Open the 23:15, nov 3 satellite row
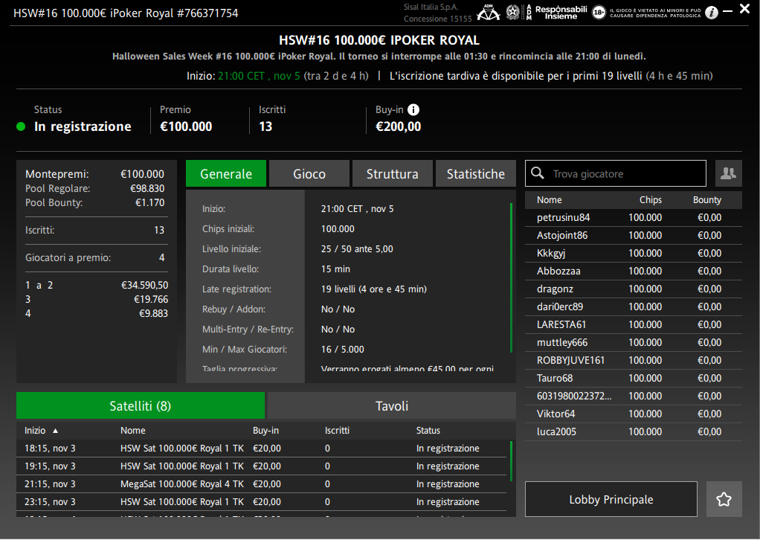The image size is (760, 540). [262, 502]
